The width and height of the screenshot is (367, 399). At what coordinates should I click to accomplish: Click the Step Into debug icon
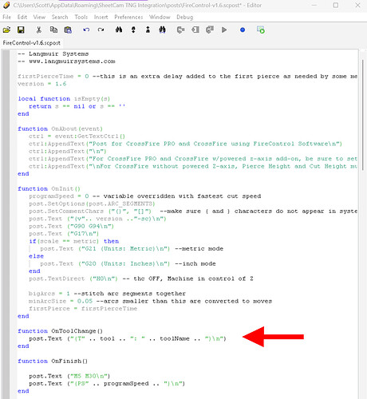181,30
